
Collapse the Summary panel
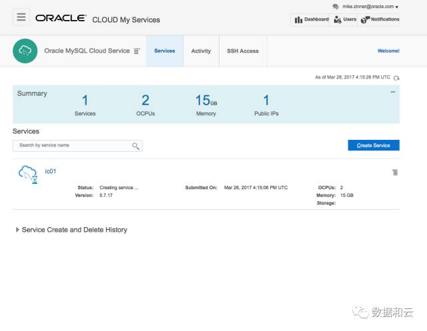click(x=392, y=92)
